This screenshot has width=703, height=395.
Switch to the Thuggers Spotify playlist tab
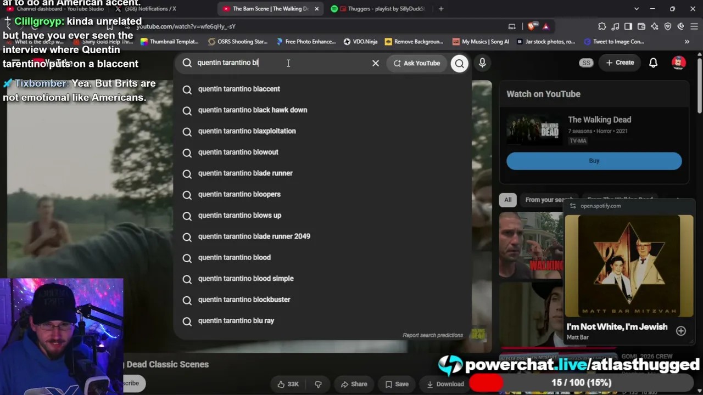click(x=378, y=9)
